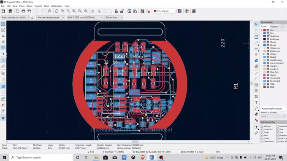
Task: Uncheck the Zones selection filter
Action: coord(262,138)
